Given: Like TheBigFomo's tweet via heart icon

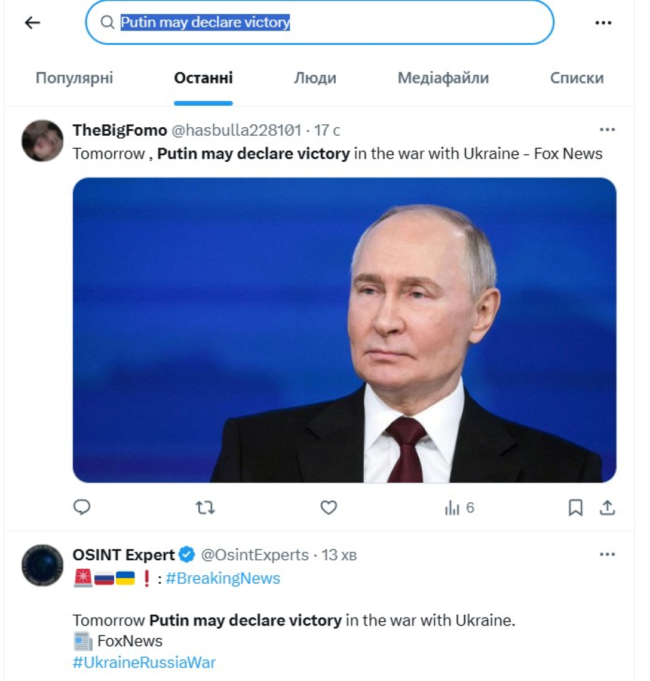Looking at the screenshot, I should 328,507.
